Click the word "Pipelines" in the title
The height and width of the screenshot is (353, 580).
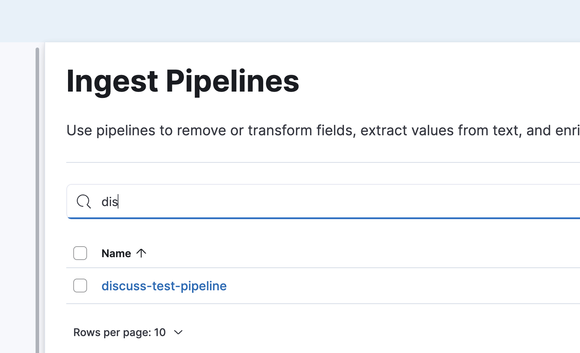coord(232,81)
